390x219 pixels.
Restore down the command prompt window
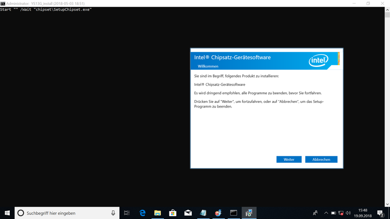click(368, 4)
